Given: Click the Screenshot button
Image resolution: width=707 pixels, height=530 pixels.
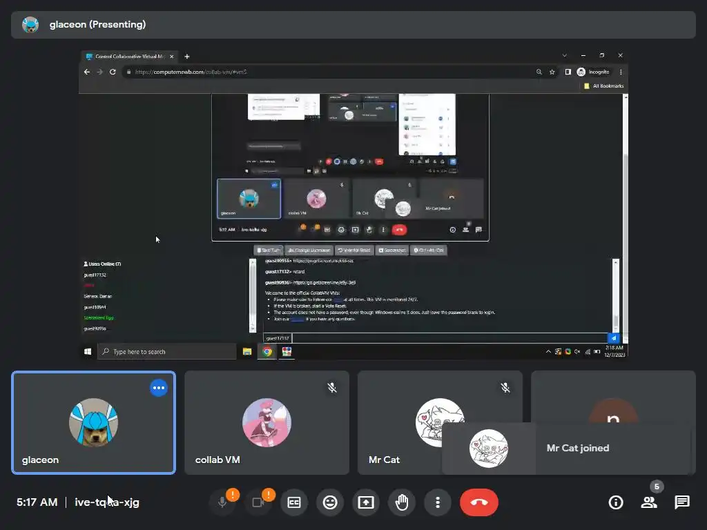Looking at the screenshot, I should (392, 250).
